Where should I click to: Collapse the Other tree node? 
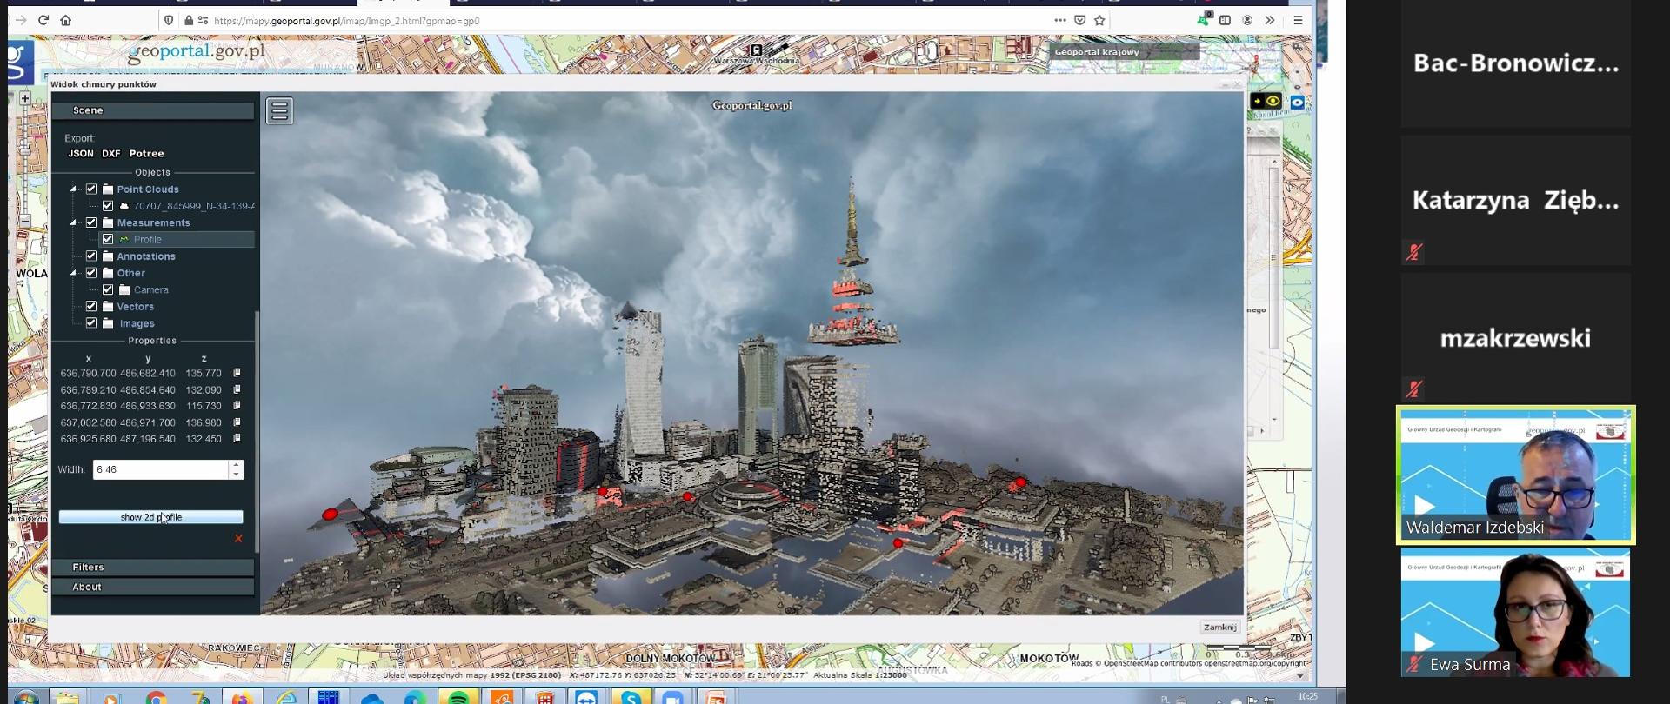(74, 273)
